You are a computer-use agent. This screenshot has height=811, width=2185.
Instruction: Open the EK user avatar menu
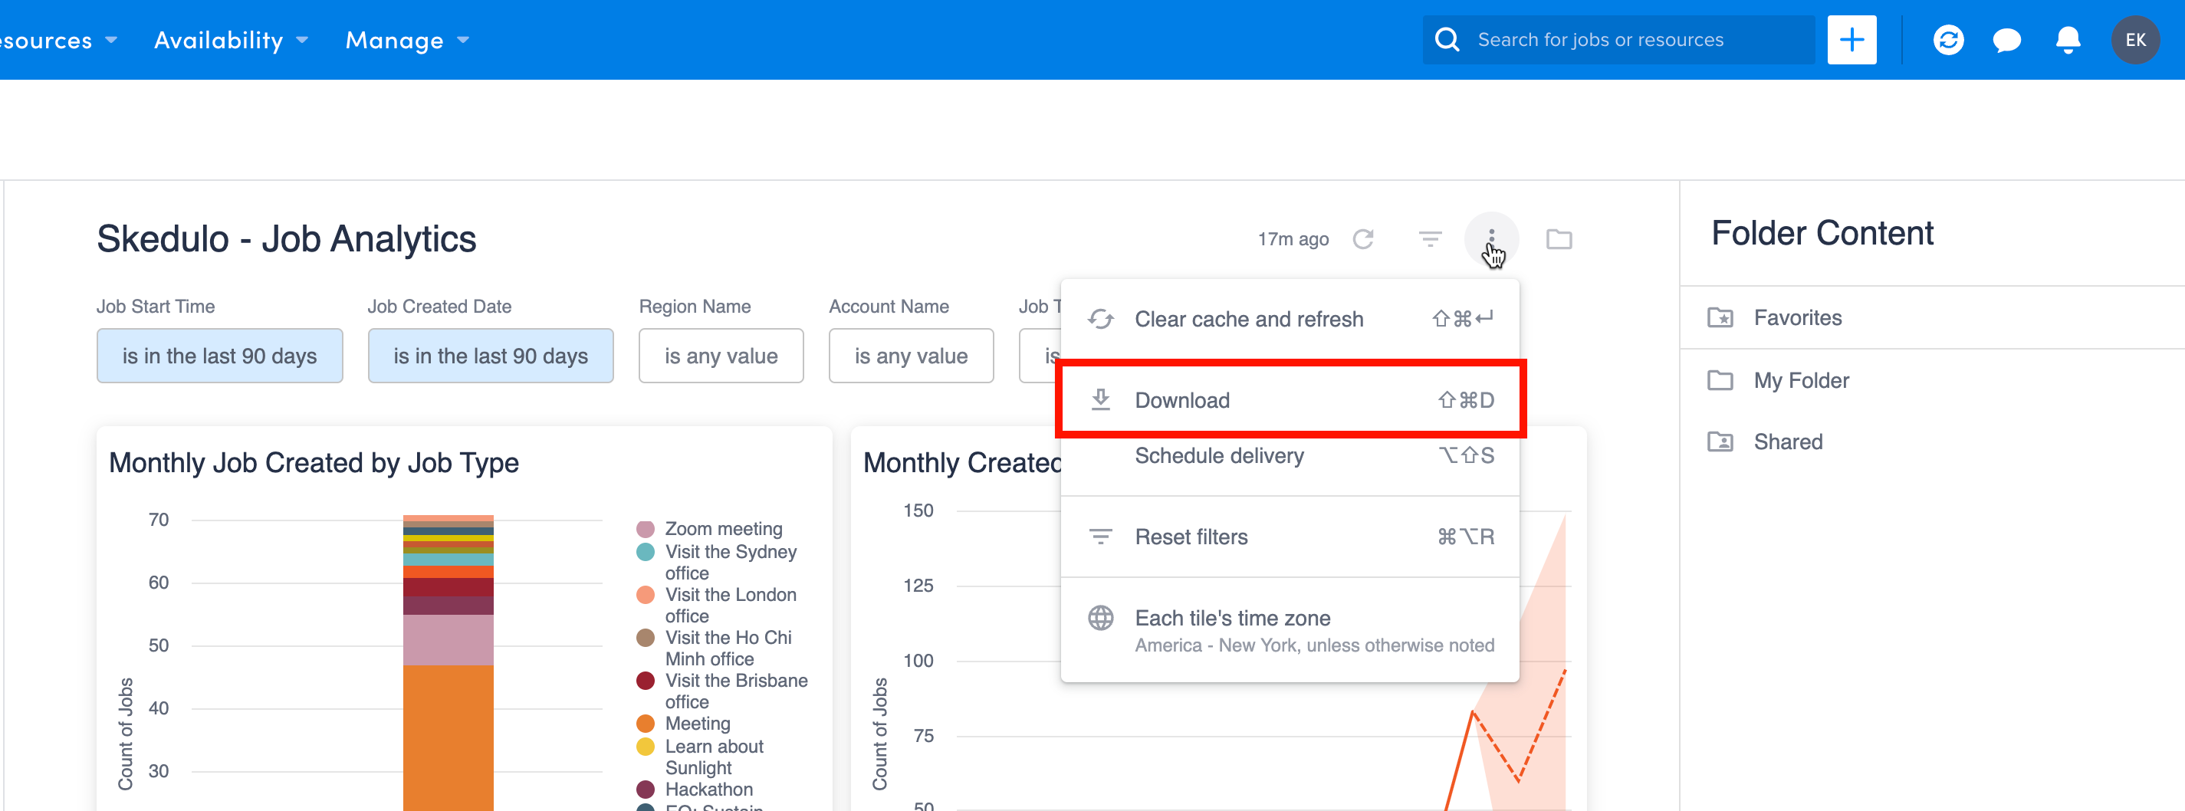(x=2137, y=39)
